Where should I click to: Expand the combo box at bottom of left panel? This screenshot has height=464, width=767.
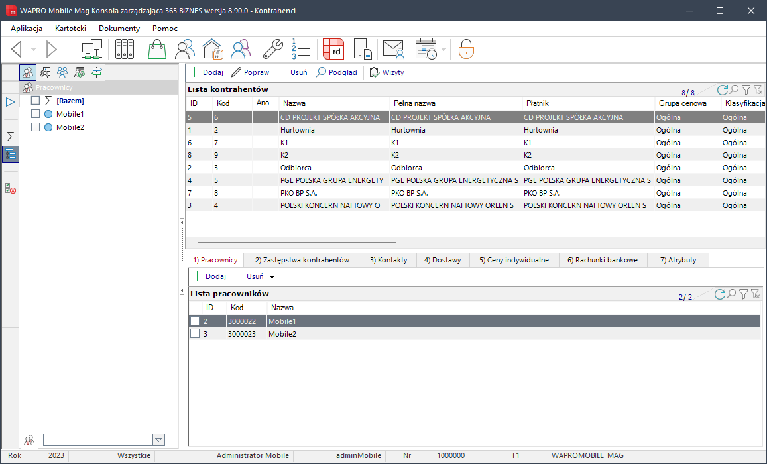click(x=158, y=440)
